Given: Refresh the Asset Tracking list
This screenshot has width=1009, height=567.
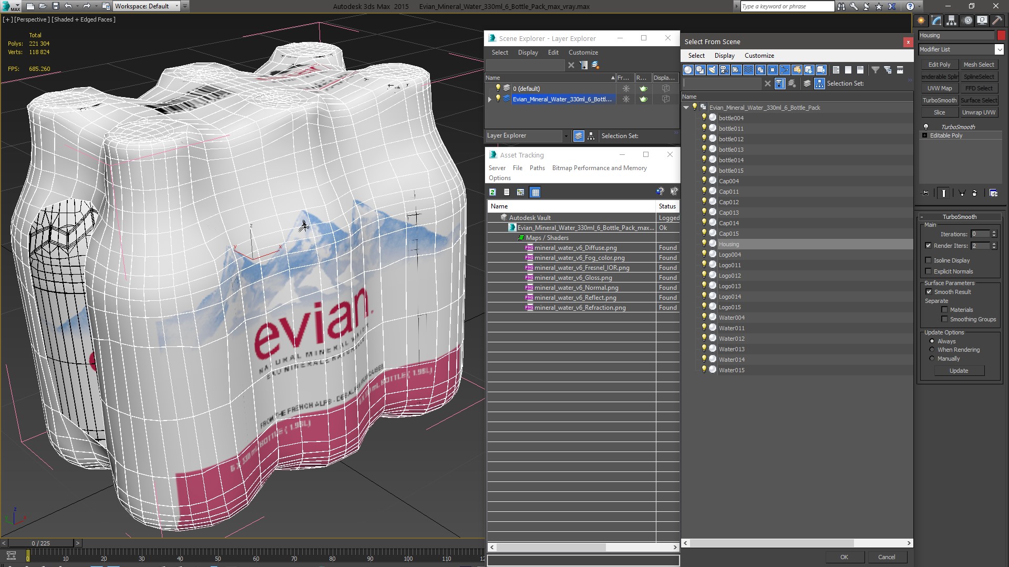Looking at the screenshot, I should [492, 192].
